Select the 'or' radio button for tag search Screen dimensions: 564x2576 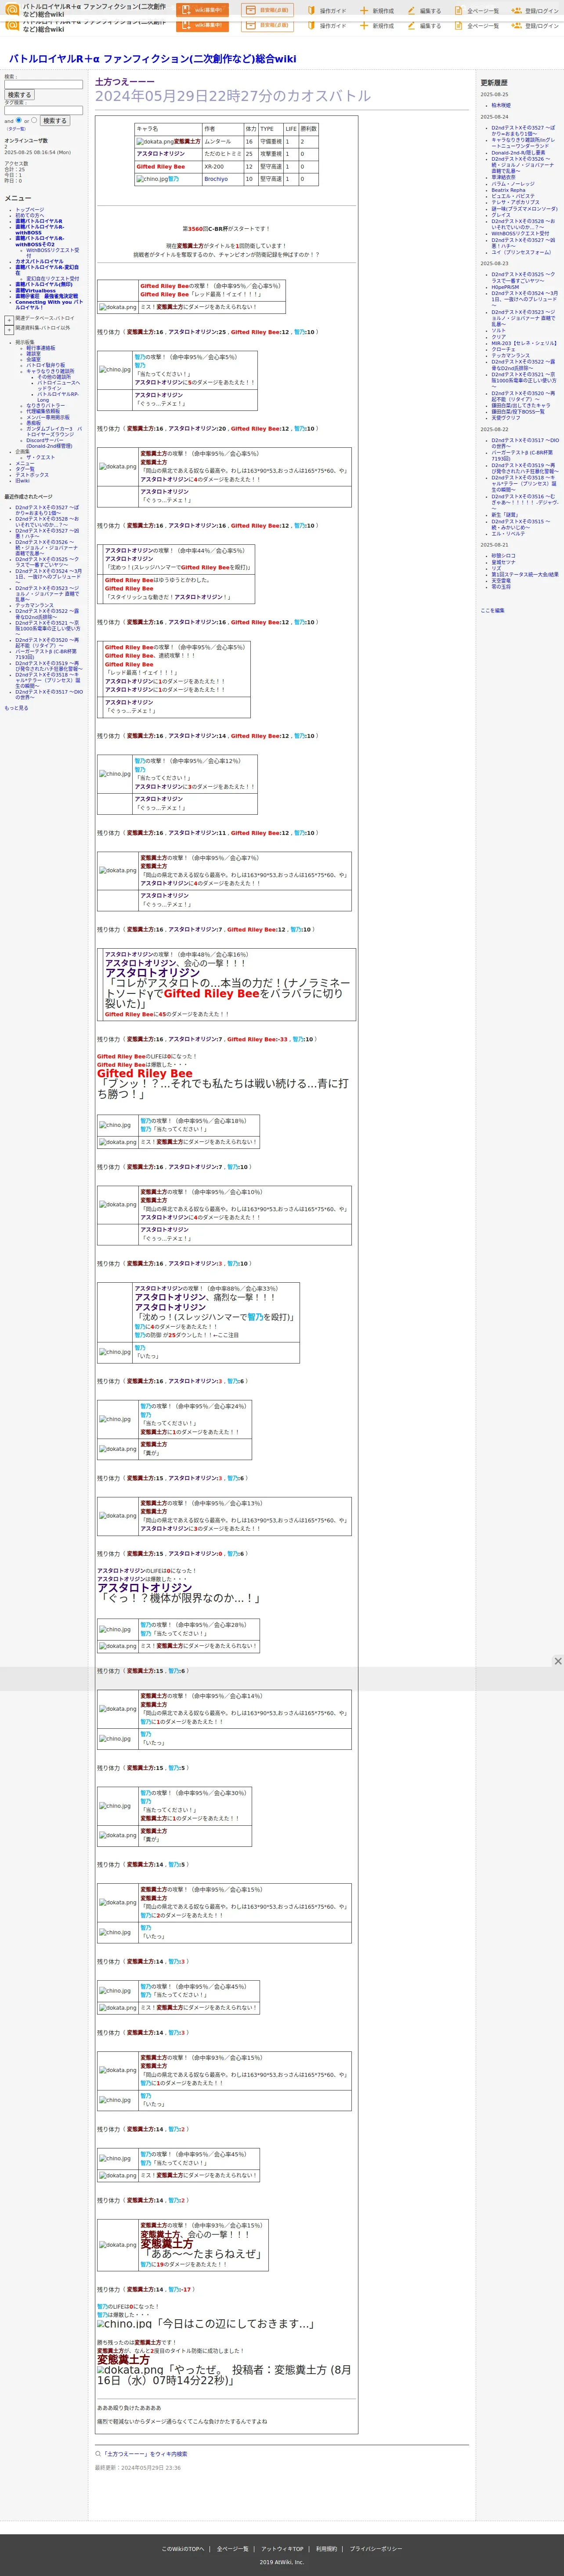(34, 120)
